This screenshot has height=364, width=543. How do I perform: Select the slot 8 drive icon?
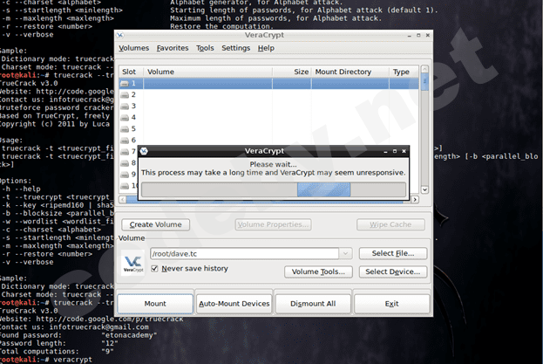pos(125,163)
